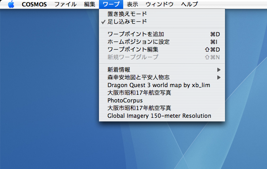Warp to Global Imagery 150-meter Resolution
The image size is (267, 169).
pos(162,116)
